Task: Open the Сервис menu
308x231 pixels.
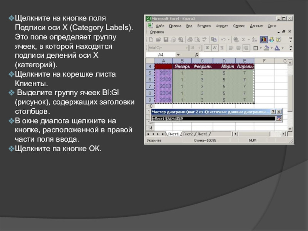Action: [x=239, y=26]
